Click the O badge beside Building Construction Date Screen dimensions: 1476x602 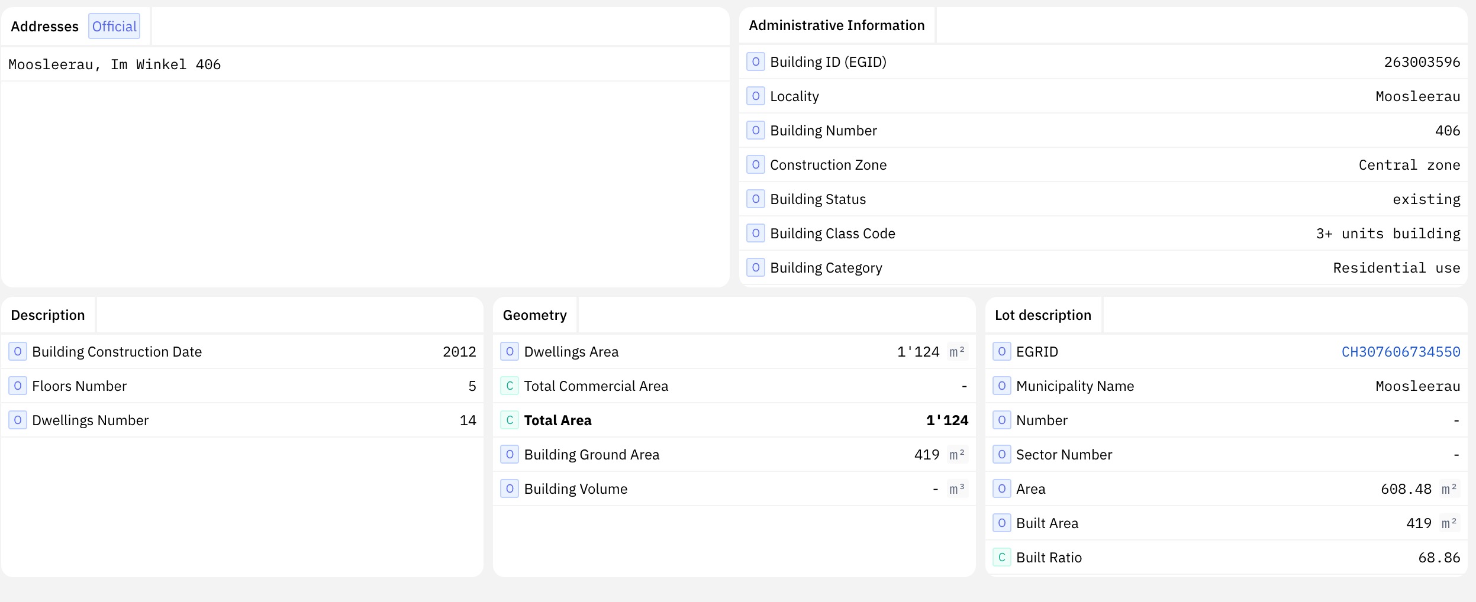click(18, 351)
